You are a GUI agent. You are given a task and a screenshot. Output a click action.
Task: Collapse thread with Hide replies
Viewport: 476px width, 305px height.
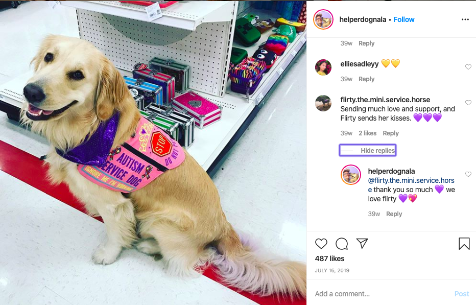click(x=368, y=150)
